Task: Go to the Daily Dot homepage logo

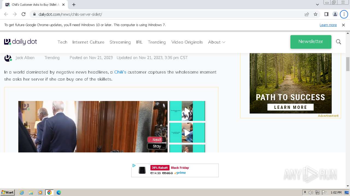Action: pyautogui.click(x=21, y=42)
